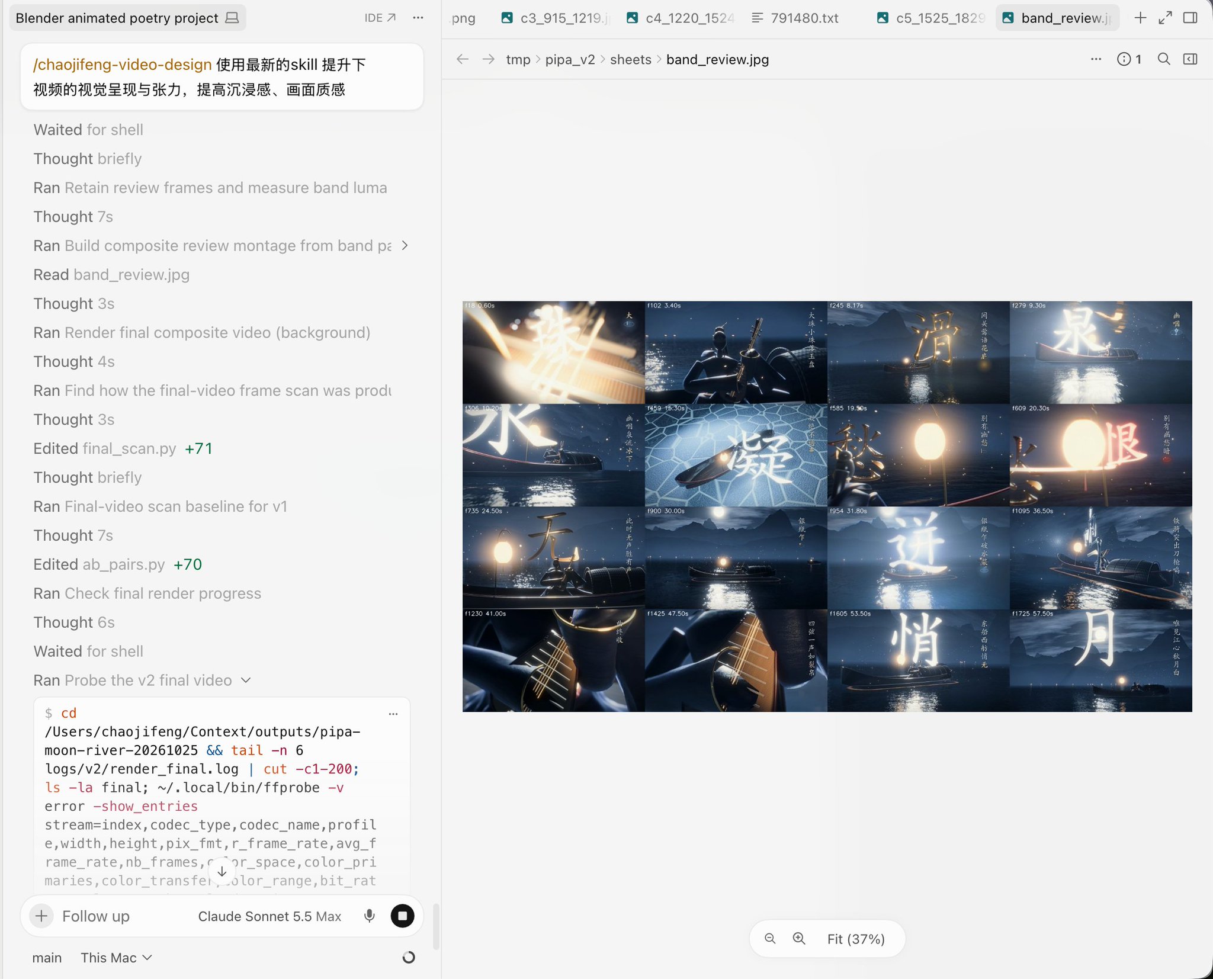Viewport: 1213px width, 979px height.
Task: Click Ran Render final composite video step
Action: [x=201, y=333]
